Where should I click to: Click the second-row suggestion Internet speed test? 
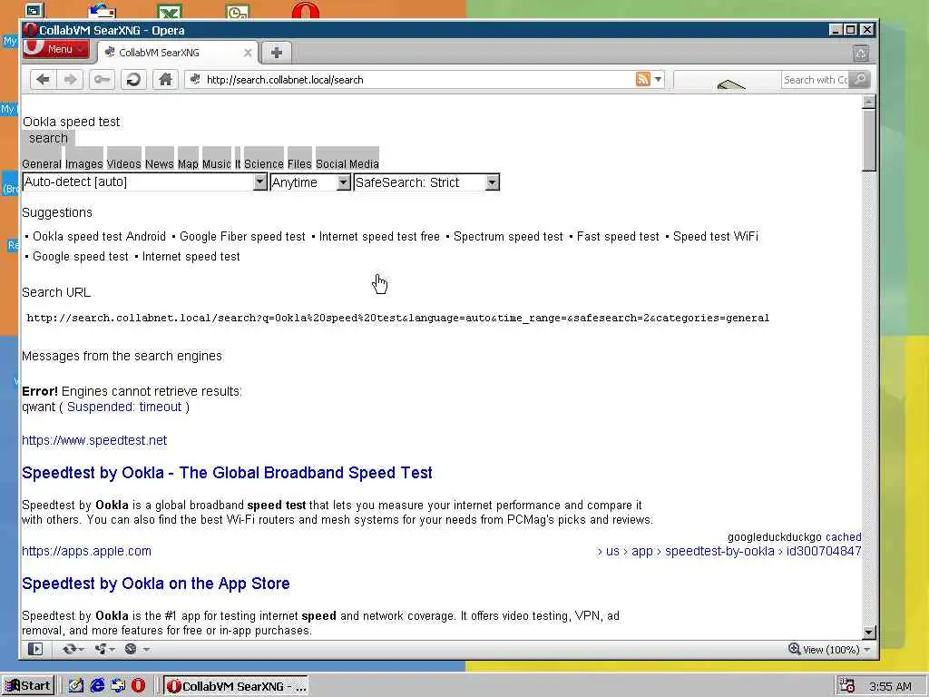pyautogui.click(x=191, y=257)
